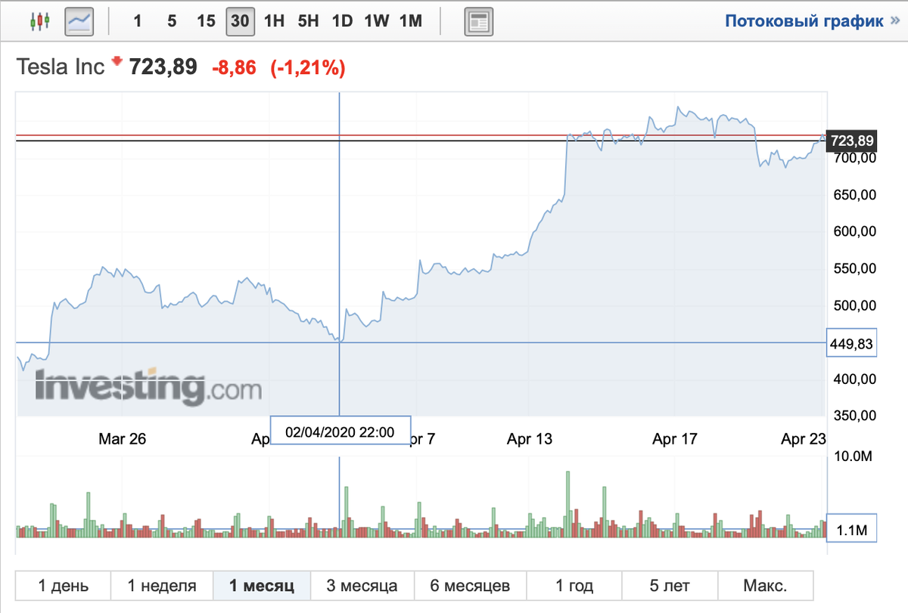Switch to candlestick chart type
The height and width of the screenshot is (613, 908).
click(39, 20)
